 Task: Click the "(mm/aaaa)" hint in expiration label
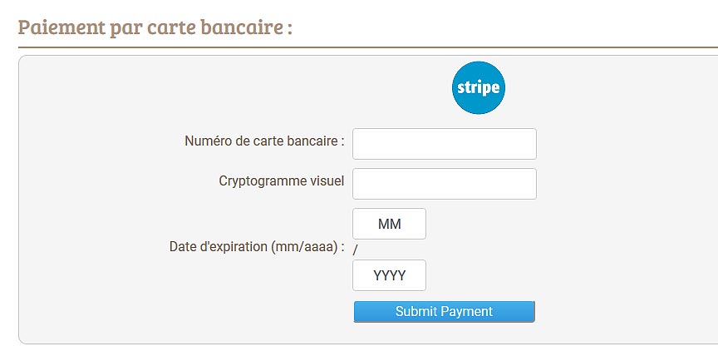(x=309, y=247)
